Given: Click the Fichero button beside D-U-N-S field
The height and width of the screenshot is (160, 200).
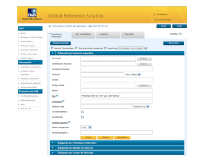Looking at the screenshot, I should (144, 59).
